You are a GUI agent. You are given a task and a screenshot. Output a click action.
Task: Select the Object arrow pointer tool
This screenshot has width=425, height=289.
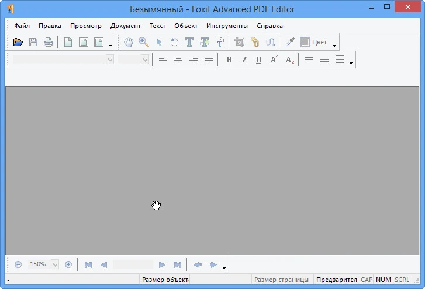159,42
